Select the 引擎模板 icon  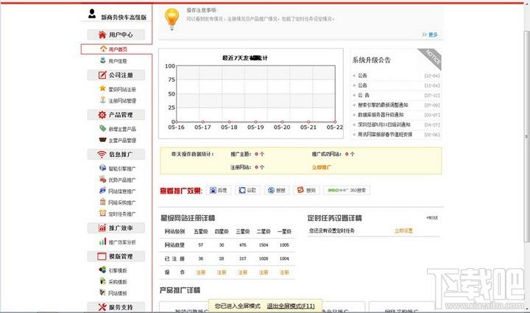tap(103, 270)
